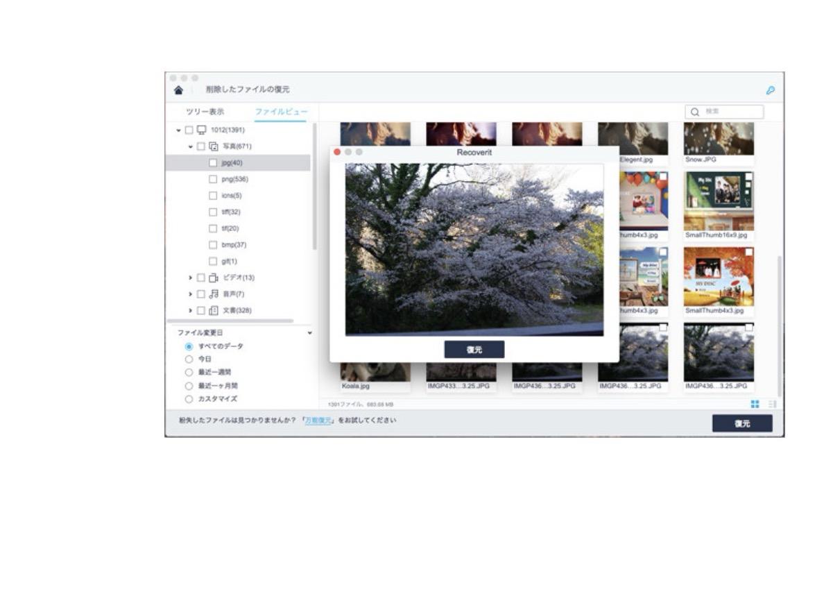Screen dimensions: 833x594
Task: Switch to the ツリー表示 tab
Action: pos(205,112)
